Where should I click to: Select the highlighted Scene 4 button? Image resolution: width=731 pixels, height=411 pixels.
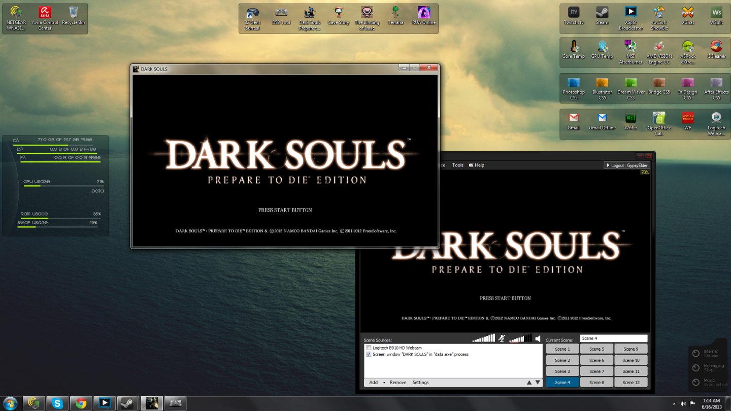pyautogui.click(x=562, y=383)
